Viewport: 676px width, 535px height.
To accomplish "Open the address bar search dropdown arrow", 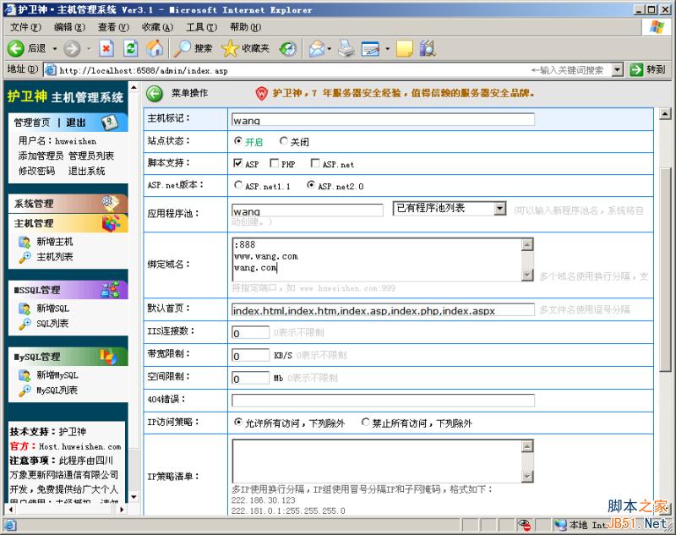I will click(617, 69).
